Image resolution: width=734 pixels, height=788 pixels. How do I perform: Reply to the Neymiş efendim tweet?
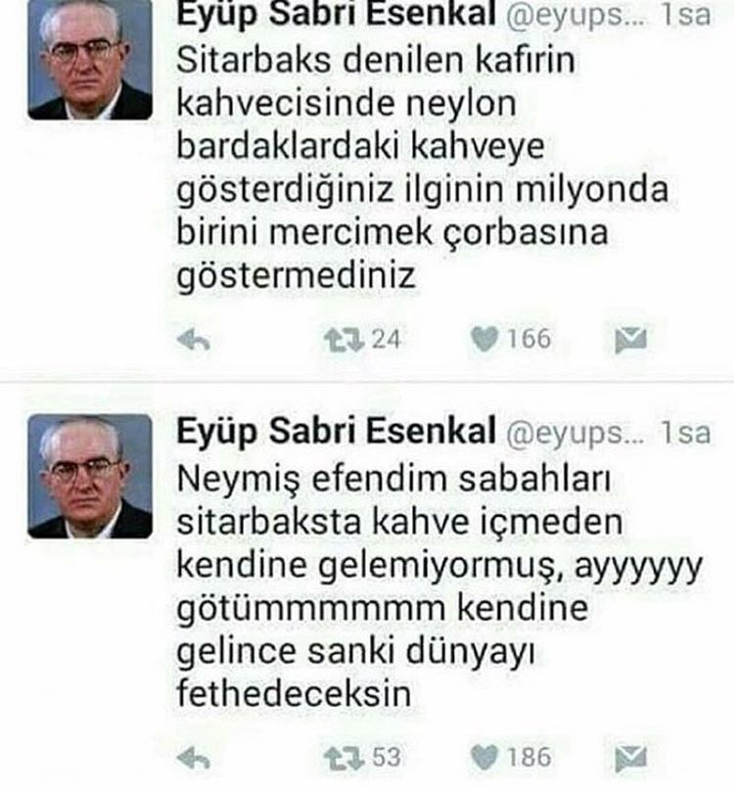tap(194, 759)
